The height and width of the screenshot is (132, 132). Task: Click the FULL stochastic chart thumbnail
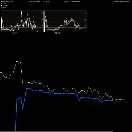(65, 21)
